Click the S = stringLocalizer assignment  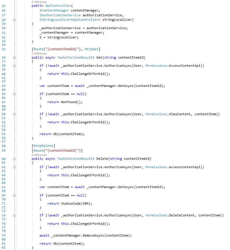point(59,37)
